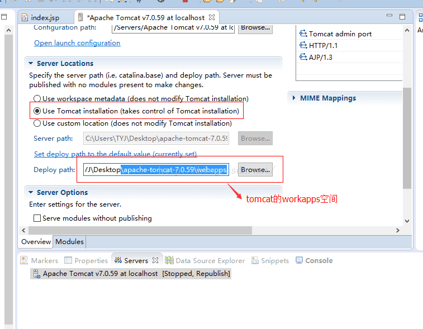Open the Console view
423x329 pixels.
pos(314,260)
